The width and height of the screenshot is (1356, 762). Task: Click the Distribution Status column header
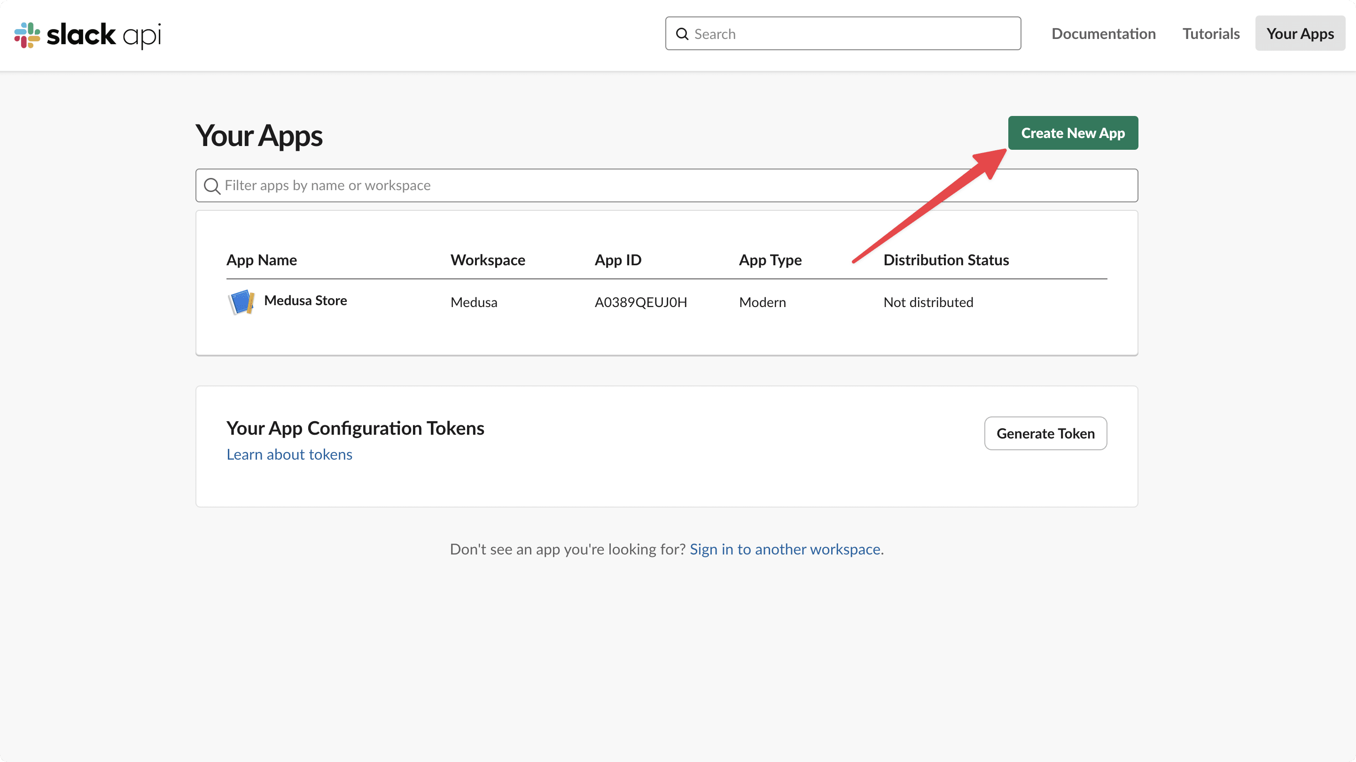tap(946, 259)
